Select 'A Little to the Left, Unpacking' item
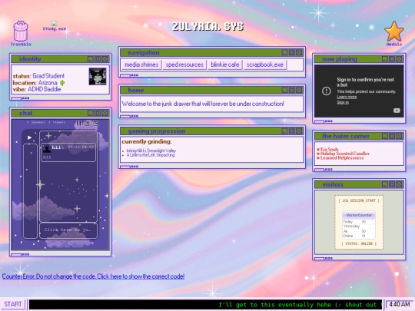Screen dimensions: 415x311 pos(151,155)
